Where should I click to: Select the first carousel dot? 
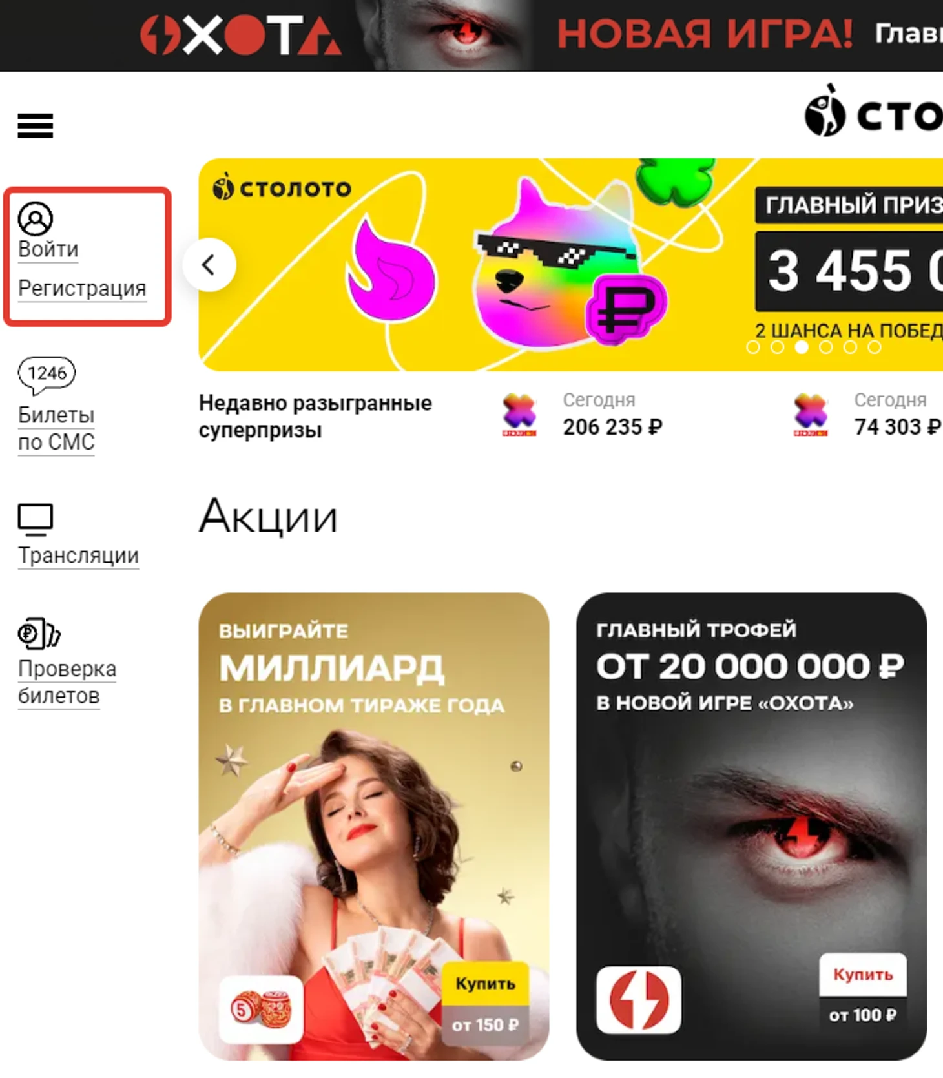click(753, 347)
